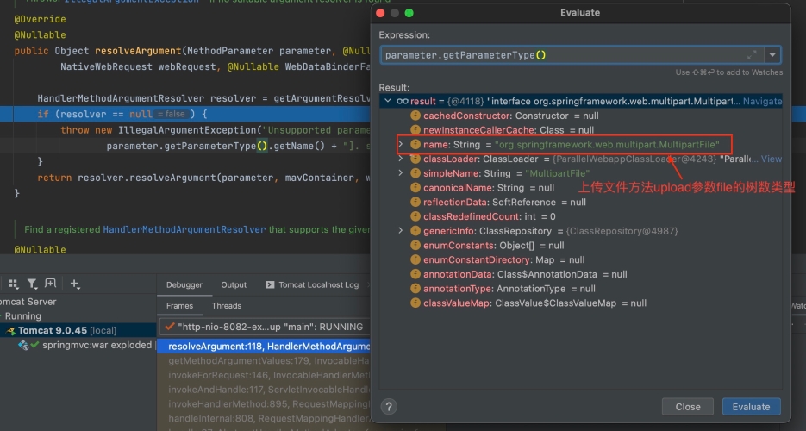Click the Navigate link on result row
This screenshot has height=431, width=806.
click(762, 101)
